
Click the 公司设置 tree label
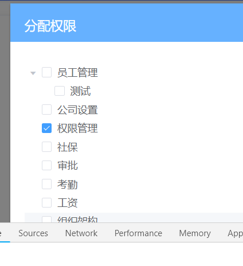tap(77, 109)
